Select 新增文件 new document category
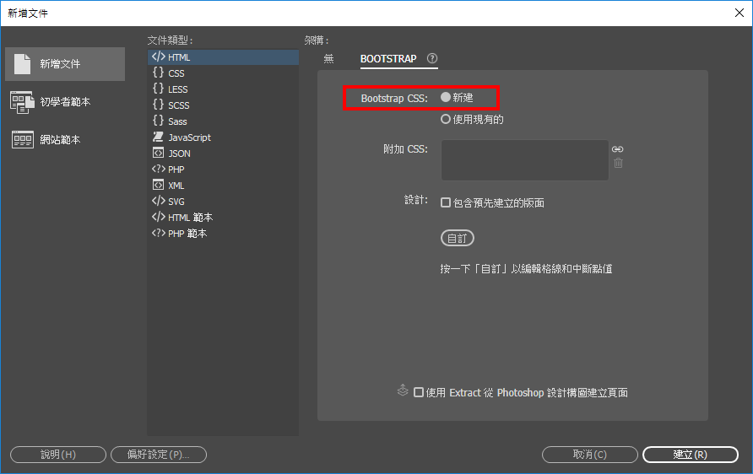 coord(64,64)
